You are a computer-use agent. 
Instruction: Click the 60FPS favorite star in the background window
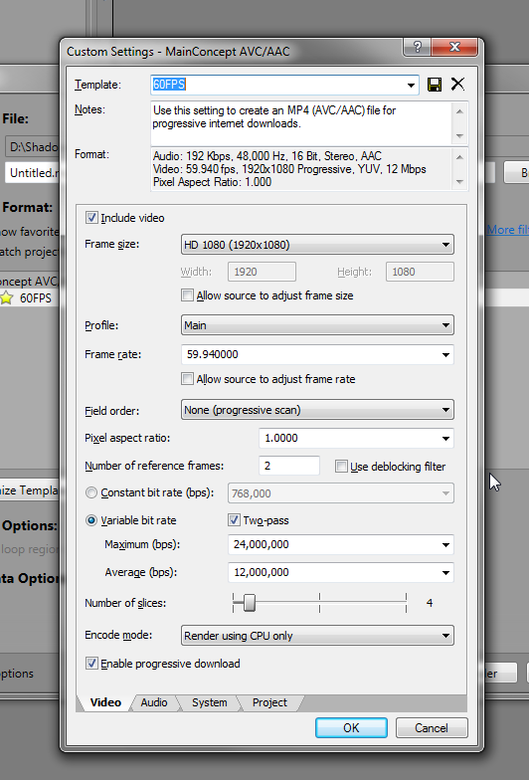coord(6,298)
